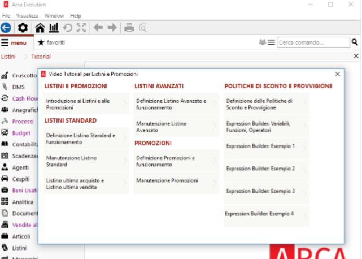
Task: Click the list lines icon near search
Action: tap(271, 42)
